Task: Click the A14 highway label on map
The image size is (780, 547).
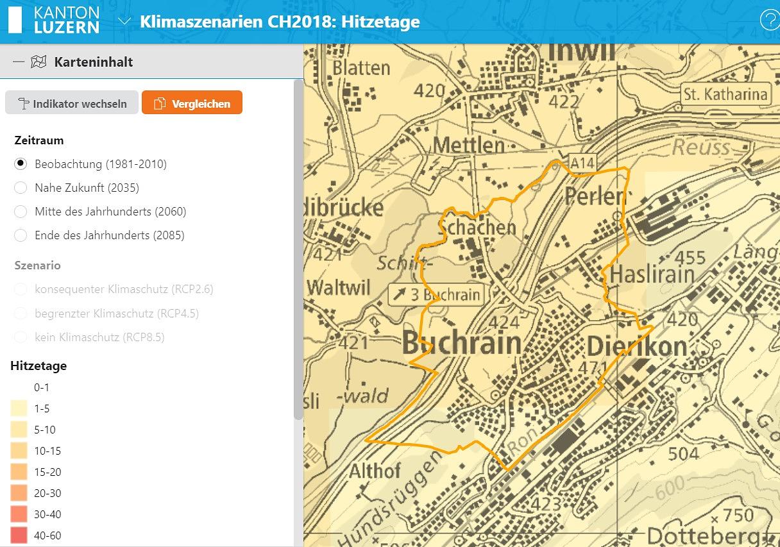Action: click(582, 164)
